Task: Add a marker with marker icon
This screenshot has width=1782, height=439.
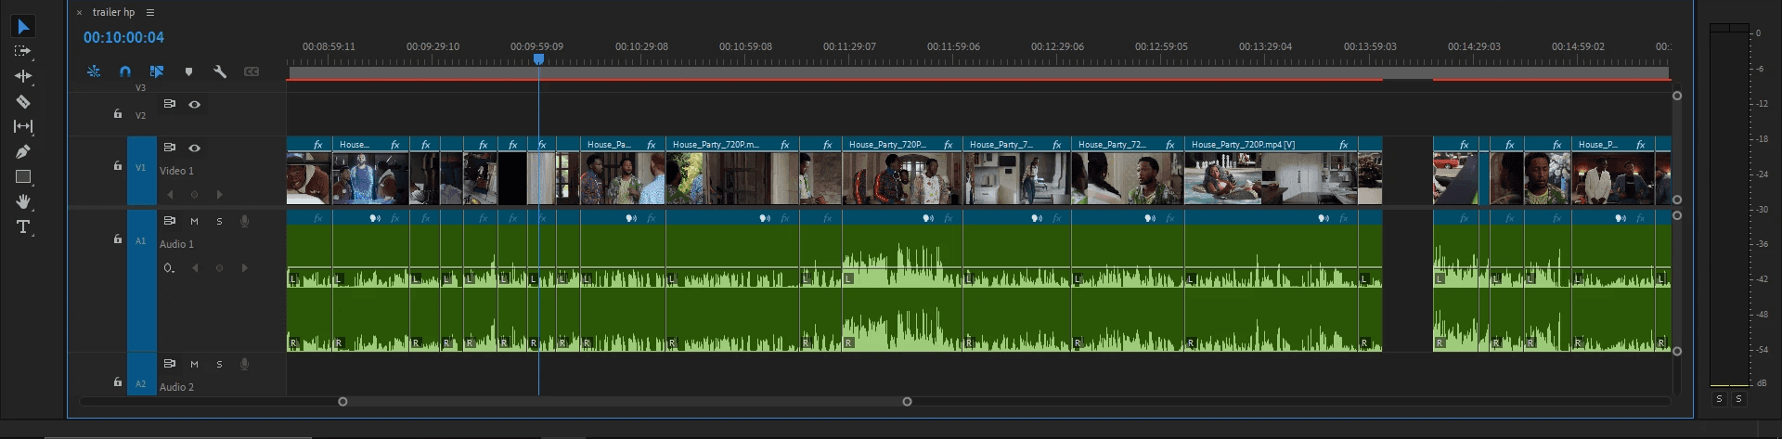Action: (188, 71)
